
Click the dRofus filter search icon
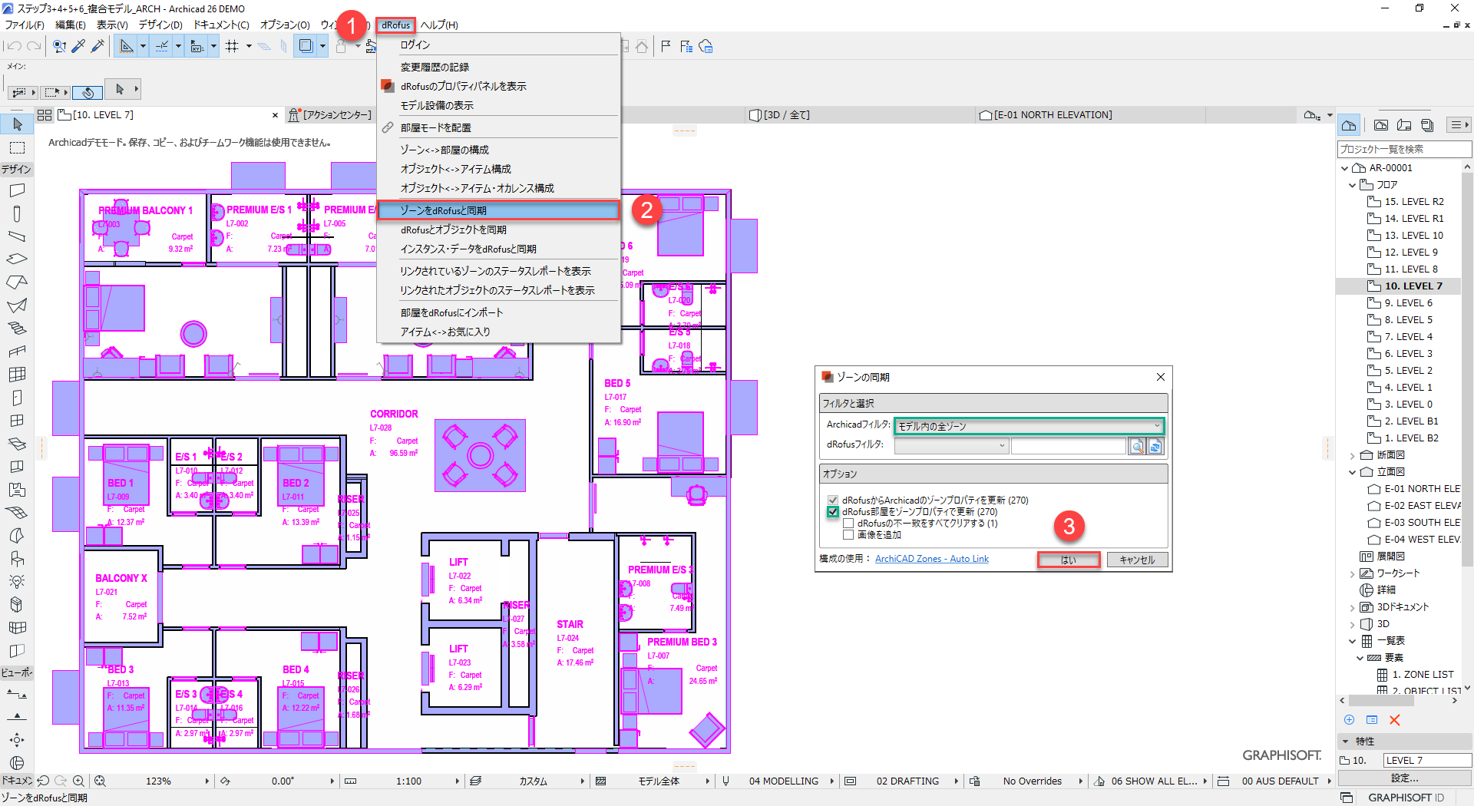pos(1136,446)
